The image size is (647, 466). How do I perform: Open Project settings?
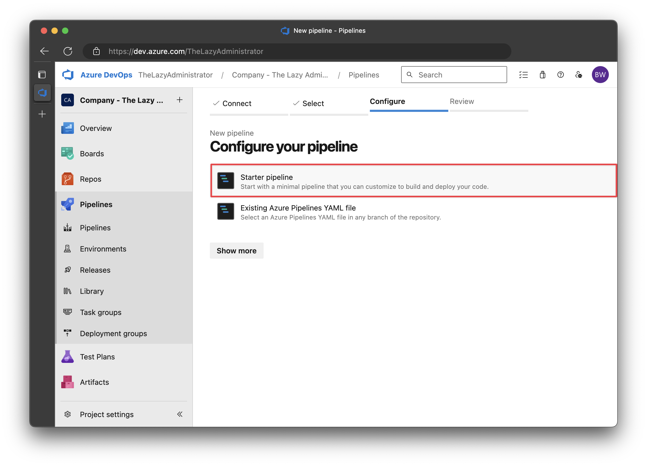click(x=107, y=414)
